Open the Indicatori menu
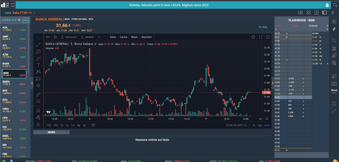Screen dimensions: 339x162 69,37
